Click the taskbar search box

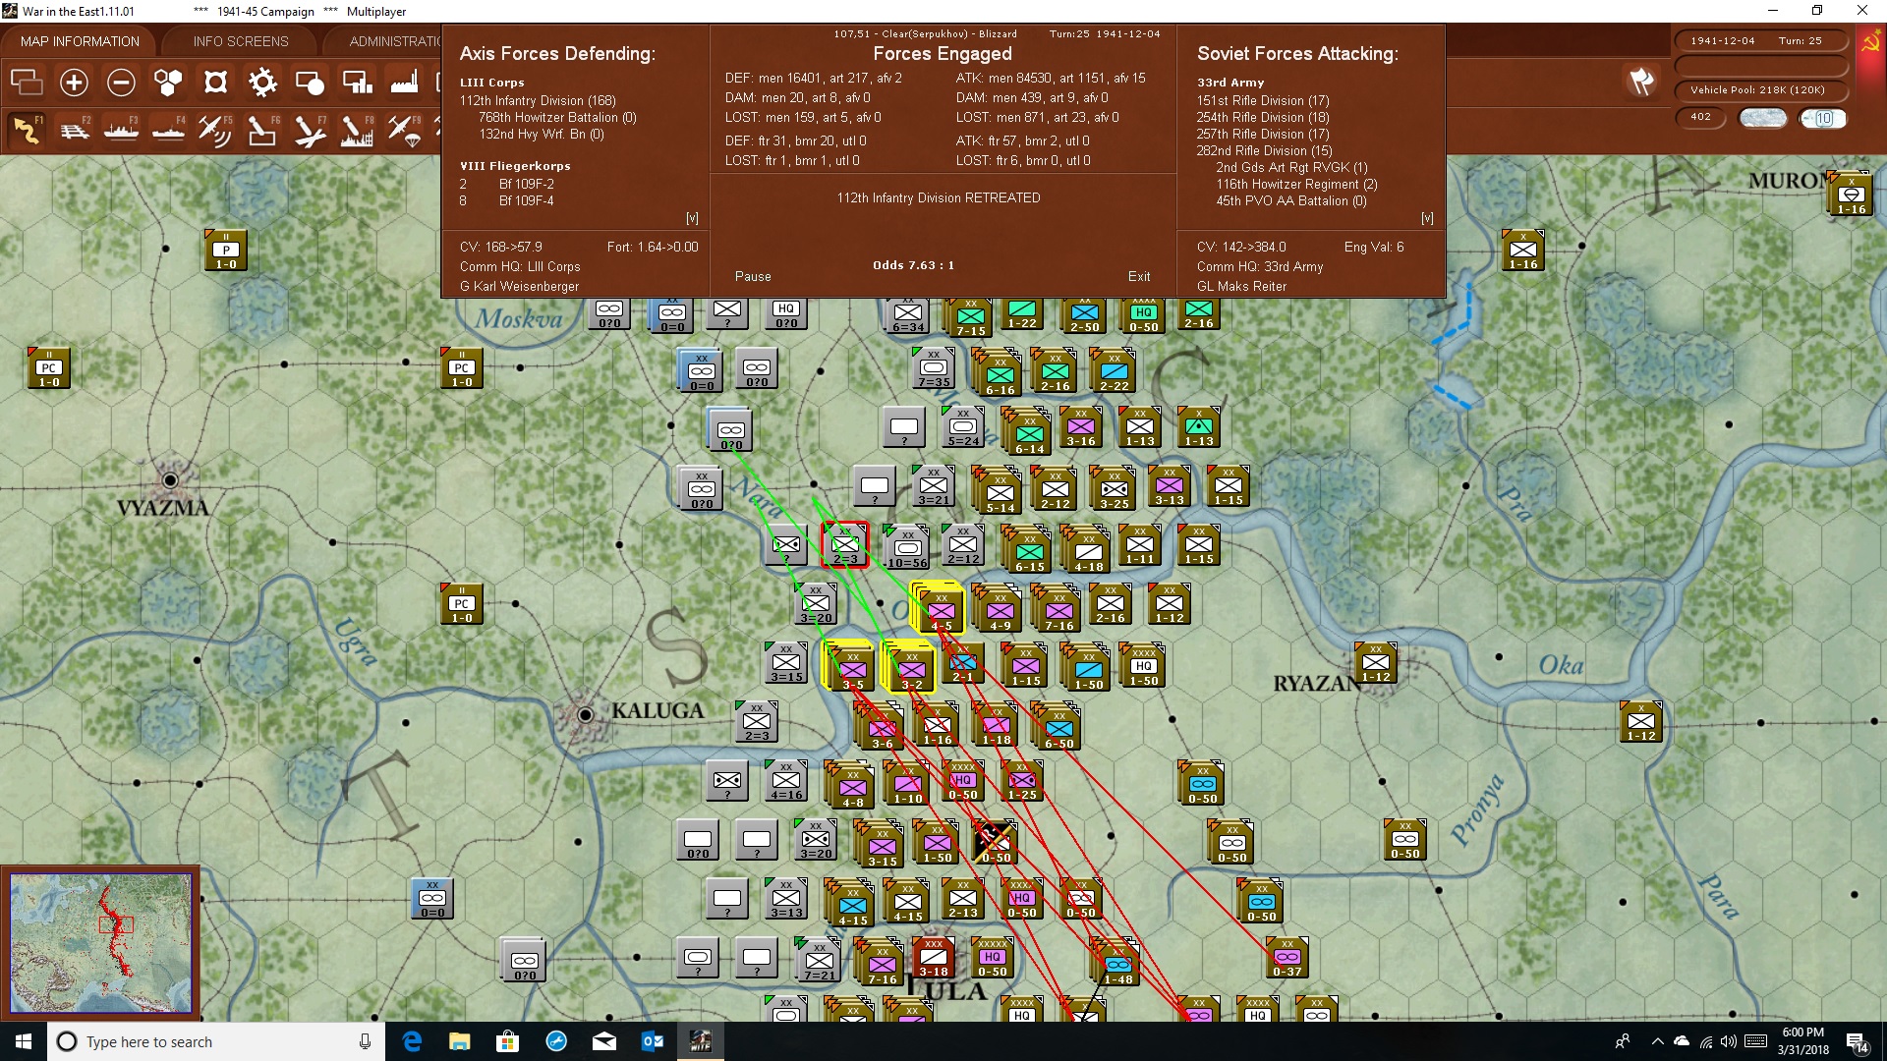click(216, 1041)
